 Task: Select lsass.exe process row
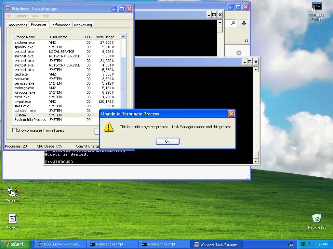click(66, 79)
